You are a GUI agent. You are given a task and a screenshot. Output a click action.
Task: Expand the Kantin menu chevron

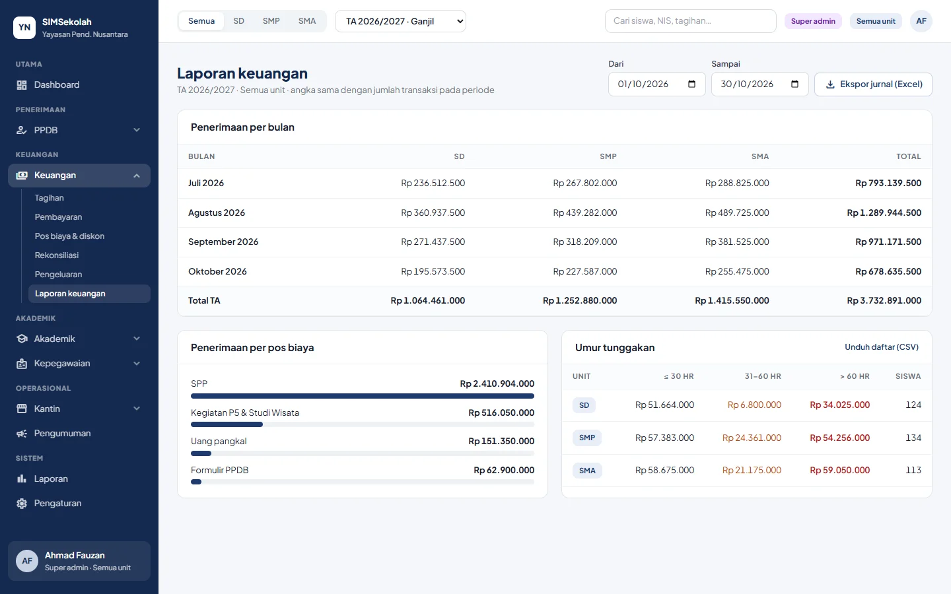pyautogui.click(x=137, y=409)
